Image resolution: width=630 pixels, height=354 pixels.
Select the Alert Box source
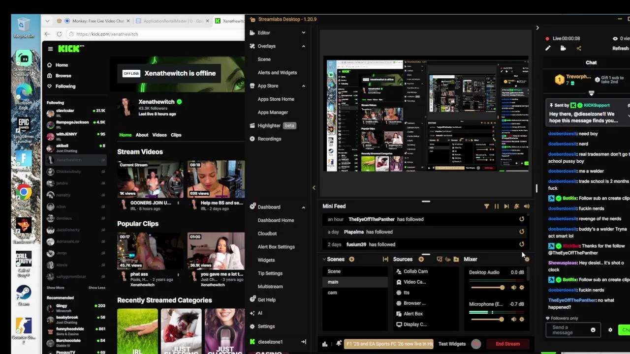click(x=413, y=314)
